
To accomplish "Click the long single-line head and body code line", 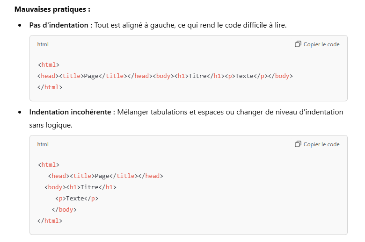I will tap(165, 76).
